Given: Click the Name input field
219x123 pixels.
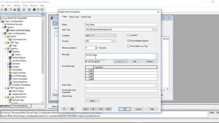Looking at the screenshot, I should [x=121, y=25].
